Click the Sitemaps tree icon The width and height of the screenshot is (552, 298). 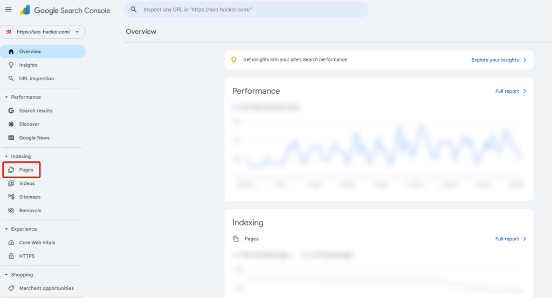tap(11, 197)
